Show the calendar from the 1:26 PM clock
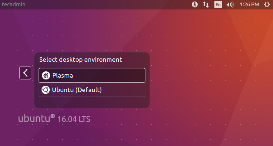273x146 pixels. (249, 4)
